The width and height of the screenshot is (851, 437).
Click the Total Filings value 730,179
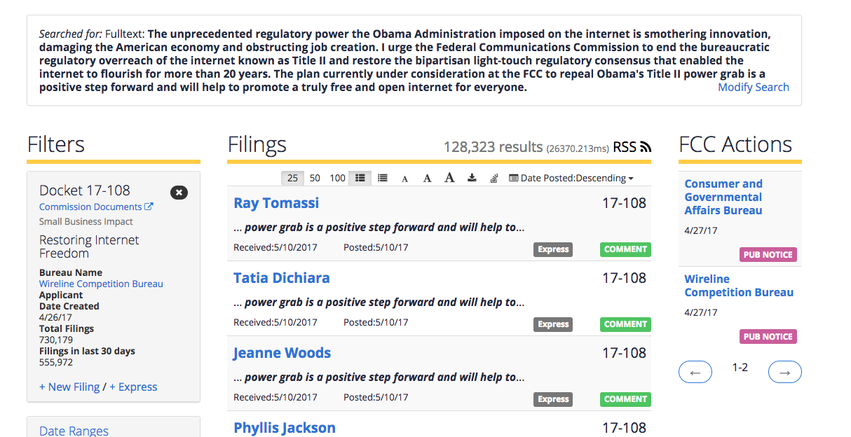[x=56, y=340]
